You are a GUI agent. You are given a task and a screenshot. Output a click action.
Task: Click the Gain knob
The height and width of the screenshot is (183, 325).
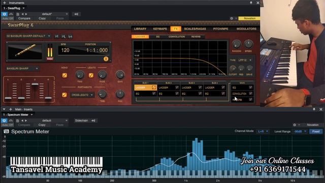tap(120, 75)
